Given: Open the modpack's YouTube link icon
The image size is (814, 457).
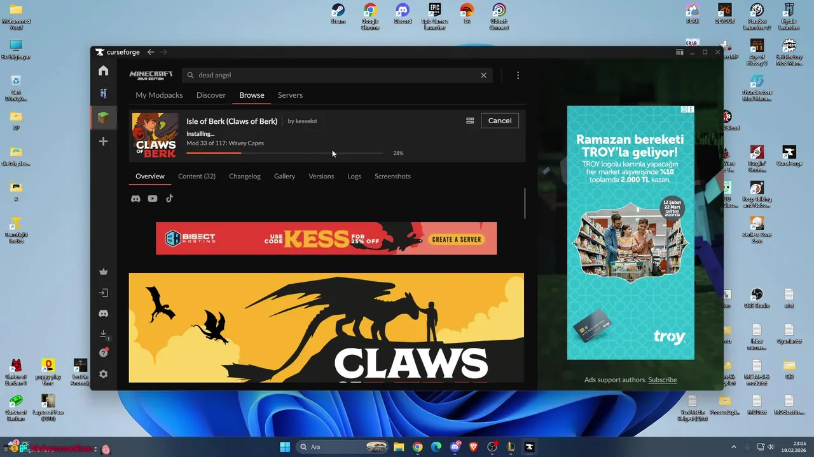Looking at the screenshot, I should coord(153,199).
